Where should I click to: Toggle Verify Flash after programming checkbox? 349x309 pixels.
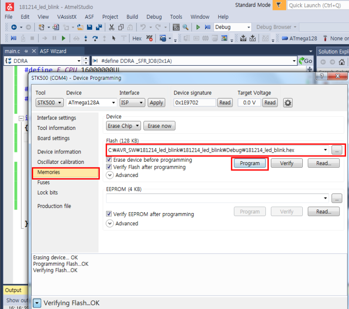pyautogui.click(x=109, y=167)
